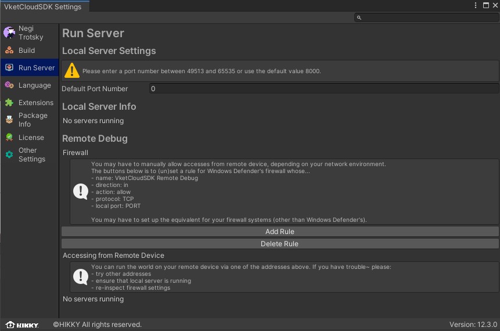Open the Other Settings section
Image resolution: width=500 pixels, height=331 pixels.
[30, 154]
